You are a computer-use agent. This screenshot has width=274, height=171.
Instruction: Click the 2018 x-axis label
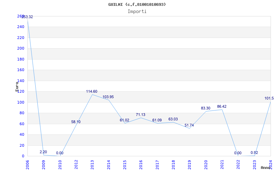click(173, 165)
